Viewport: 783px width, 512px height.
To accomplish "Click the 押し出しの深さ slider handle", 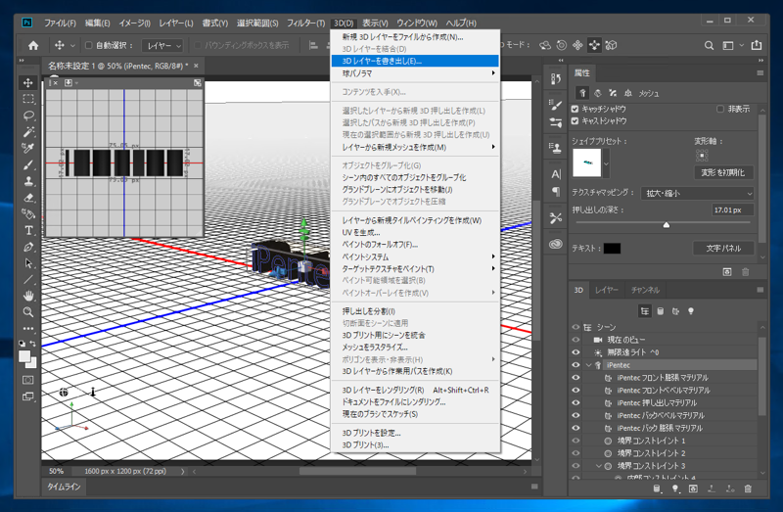I will coord(667,225).
